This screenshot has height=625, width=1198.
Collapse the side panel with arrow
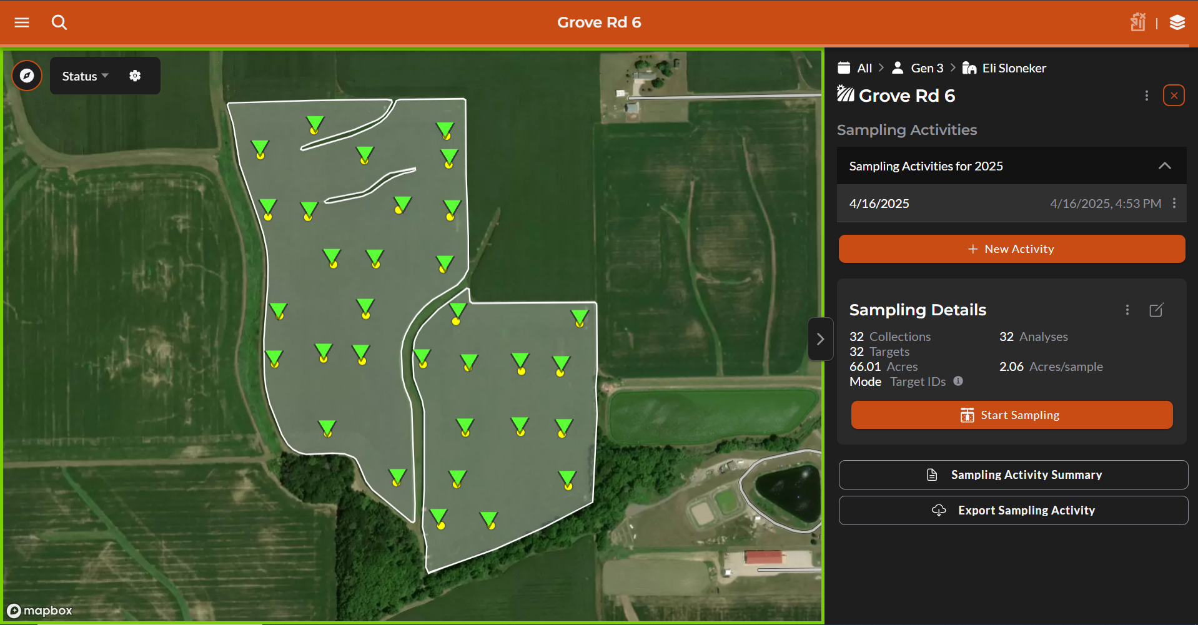pos(821,339)
